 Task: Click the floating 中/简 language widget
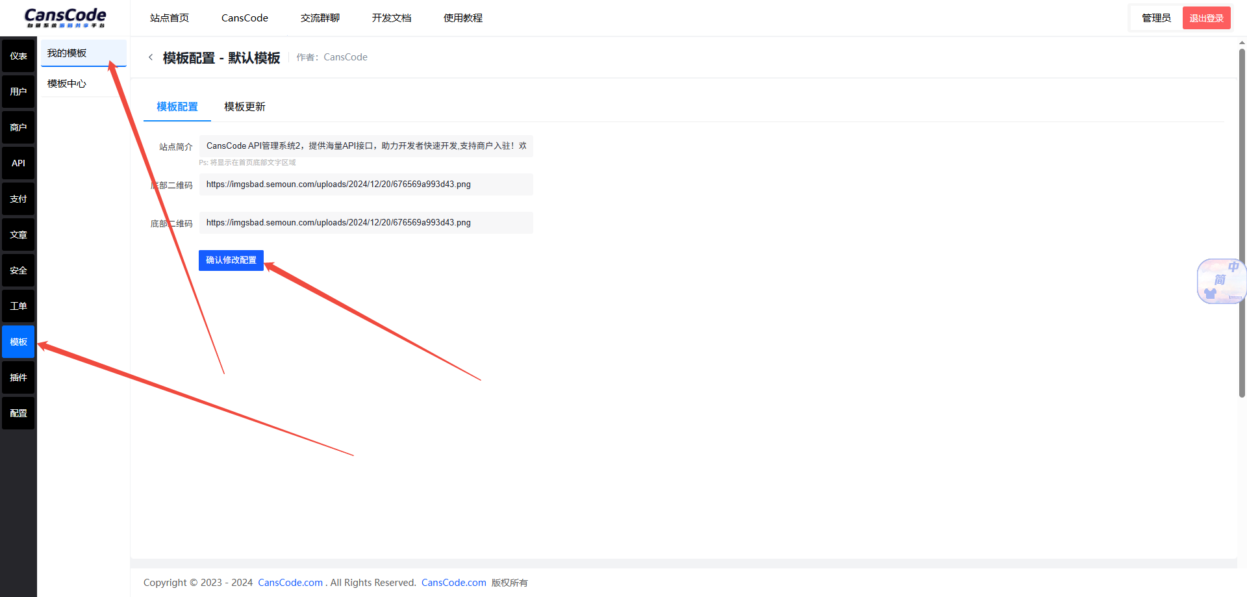tap(1220, 281)
